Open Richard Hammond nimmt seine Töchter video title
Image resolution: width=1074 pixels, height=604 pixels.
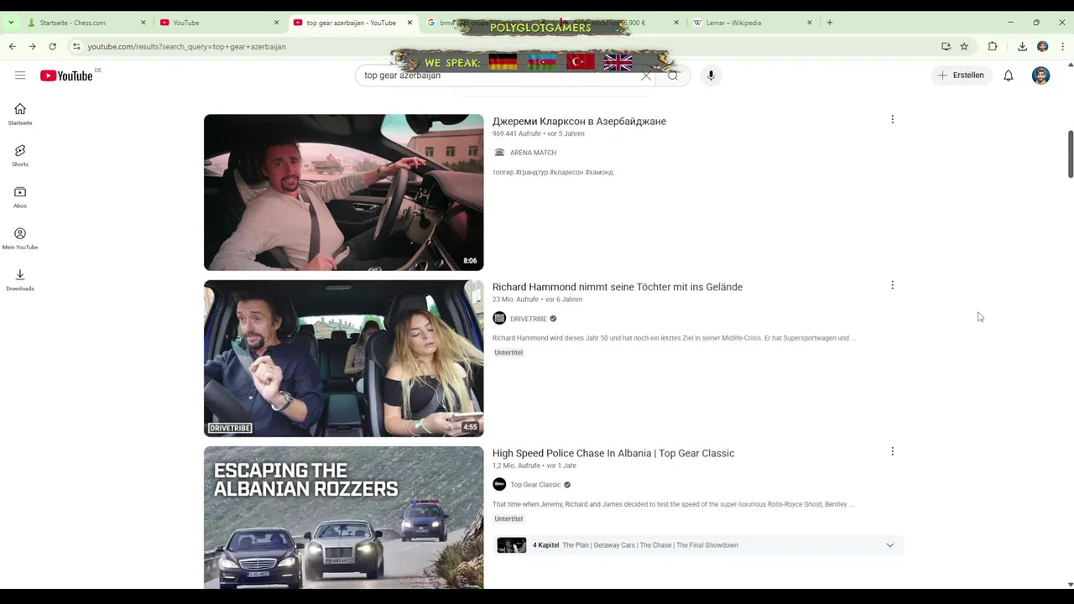[x=618, y=287]
